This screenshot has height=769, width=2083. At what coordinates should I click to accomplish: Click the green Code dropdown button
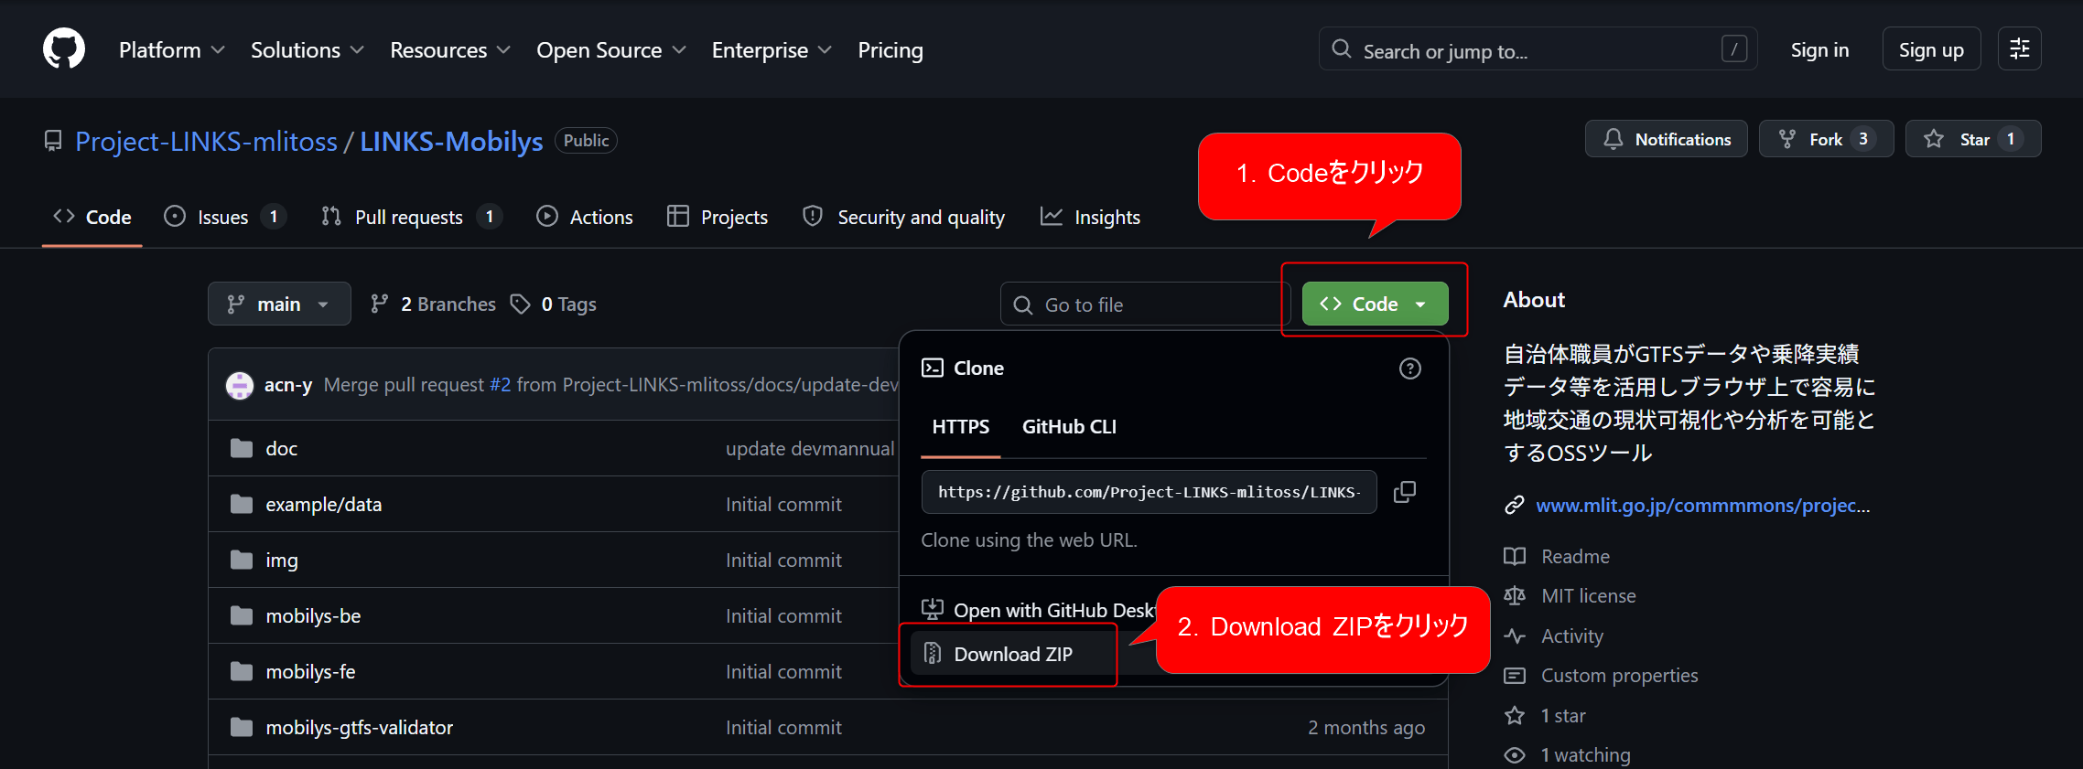[1375, 304]
